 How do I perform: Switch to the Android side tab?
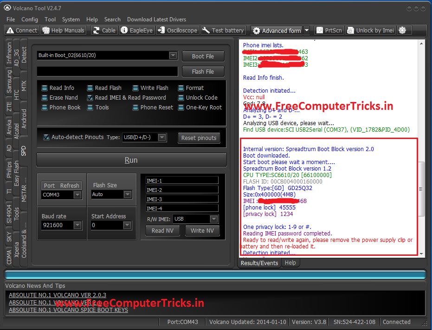tap(24, 119)
